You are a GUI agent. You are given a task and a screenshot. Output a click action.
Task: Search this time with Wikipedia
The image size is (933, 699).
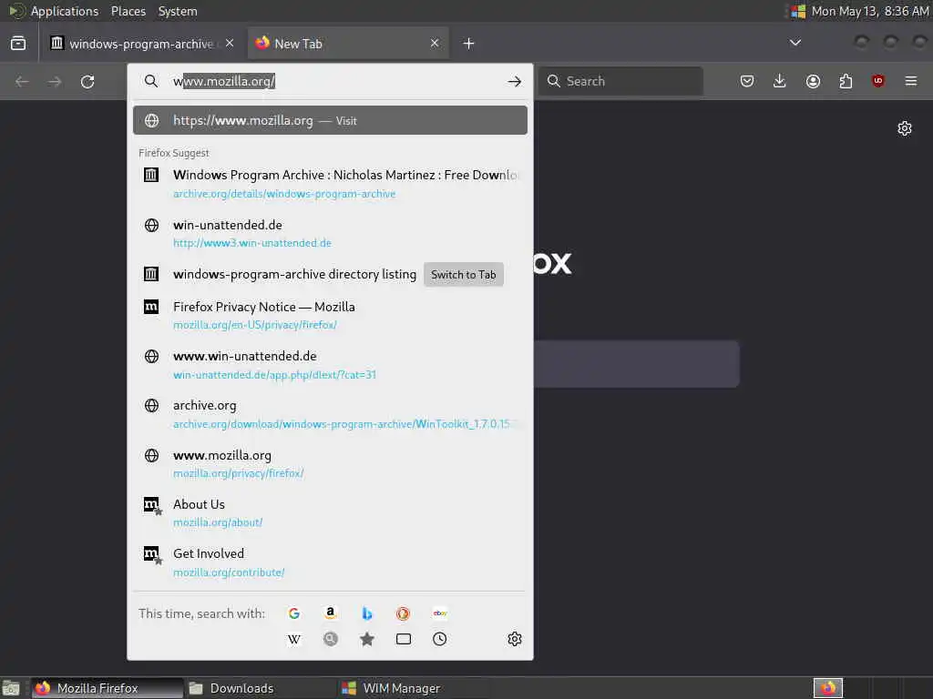tap(294, 639)
